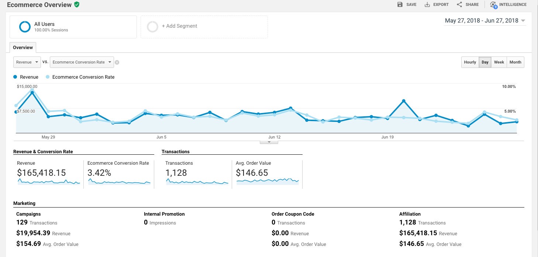Screen dimensions: 538x257
Task: Open the Revenue metric dropdown
Action: coord(27,62)
